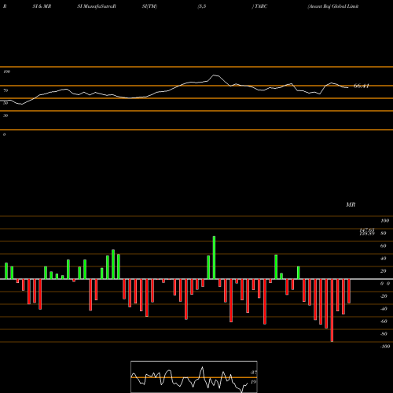Click the RSI axis label 70
Image resolution: width=393 pixels, height=393 pixels.
point(6,90)
